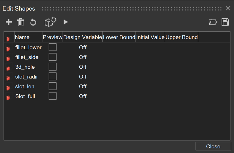Screen dimensions: 234x153
Task: Click the cube with rotate arrow icon
Action: [50, 22]
